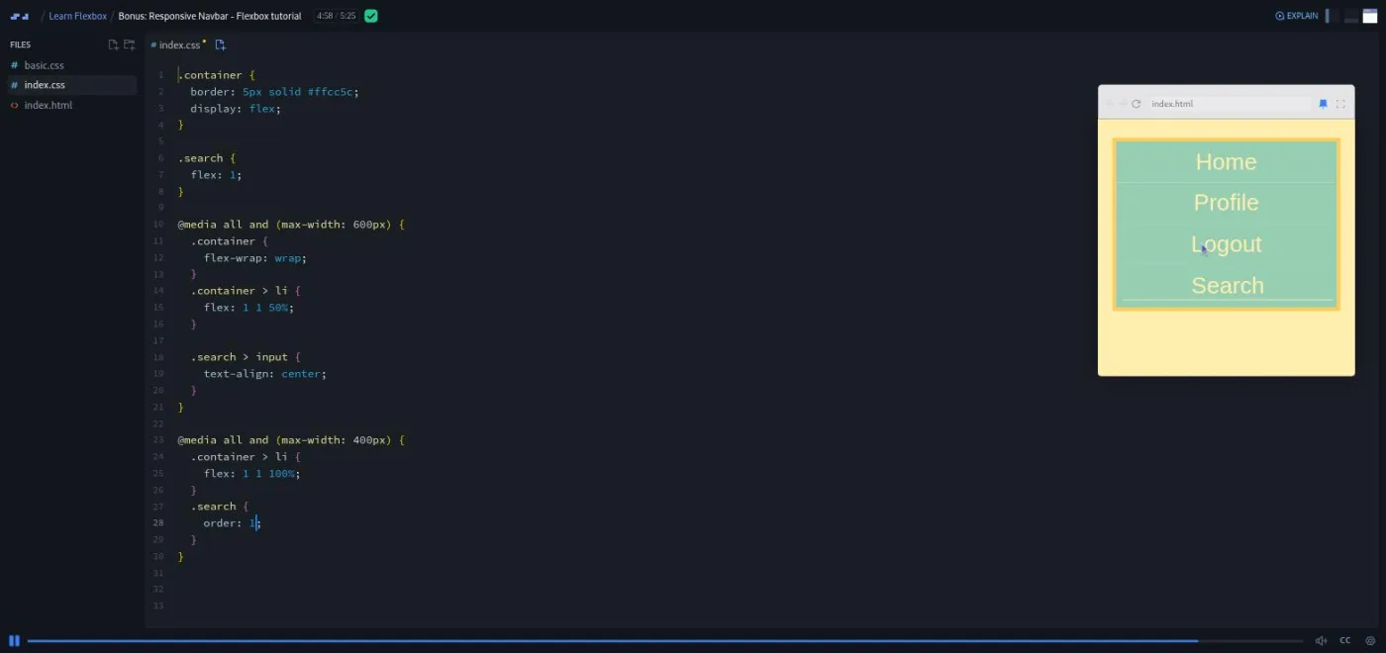Click the 'flex: 1;' declaration on line 7
This screenshot has width=1386, height=653.
pyautogui.click(x=216, y=175)
